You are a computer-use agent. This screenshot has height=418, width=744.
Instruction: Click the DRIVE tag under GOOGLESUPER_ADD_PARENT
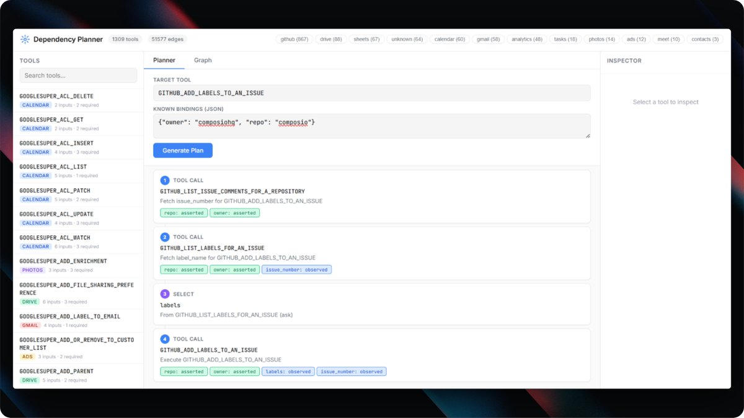[x=30, y=380]
